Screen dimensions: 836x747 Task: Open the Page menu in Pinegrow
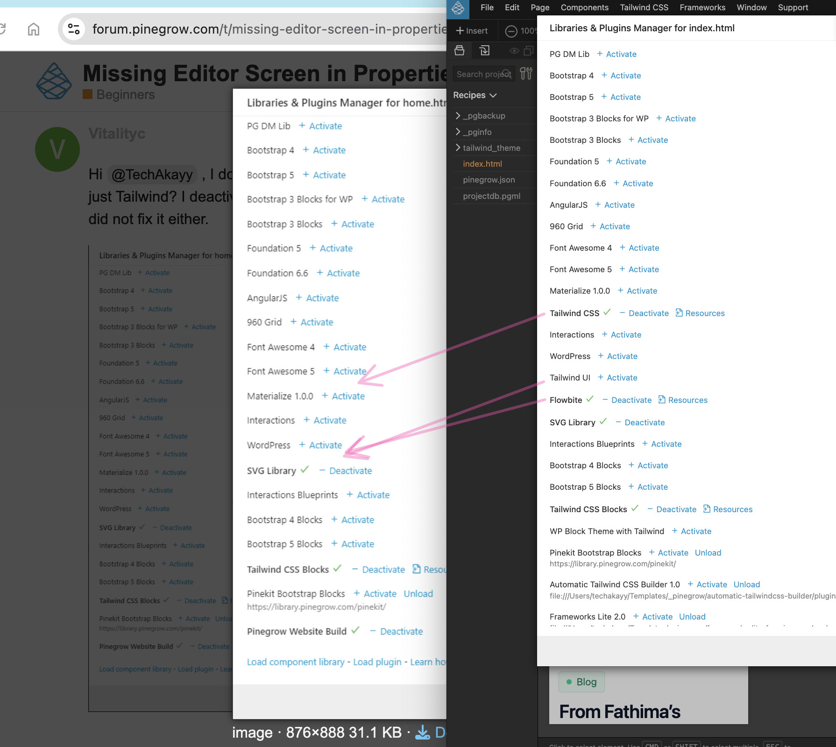540,7
